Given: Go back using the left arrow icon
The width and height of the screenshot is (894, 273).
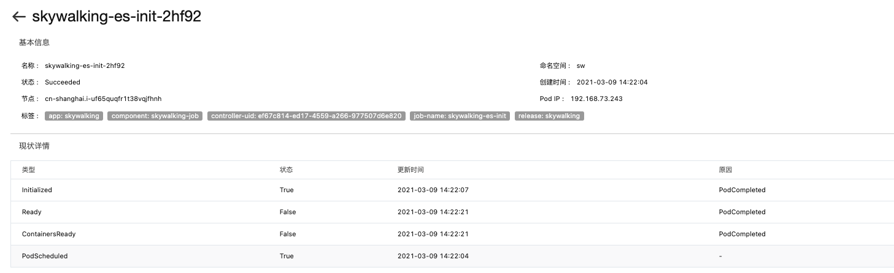Looking at the screenshot, I should click(19, 17).
